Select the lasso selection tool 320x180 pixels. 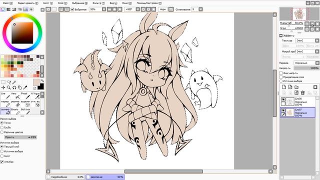point(9,82)
